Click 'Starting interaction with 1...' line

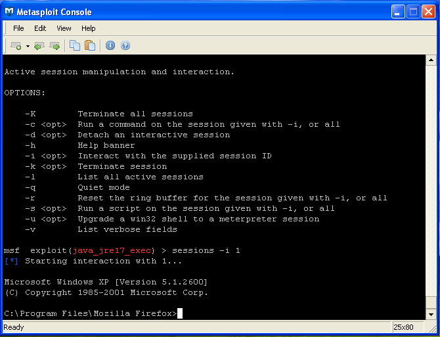103,261
